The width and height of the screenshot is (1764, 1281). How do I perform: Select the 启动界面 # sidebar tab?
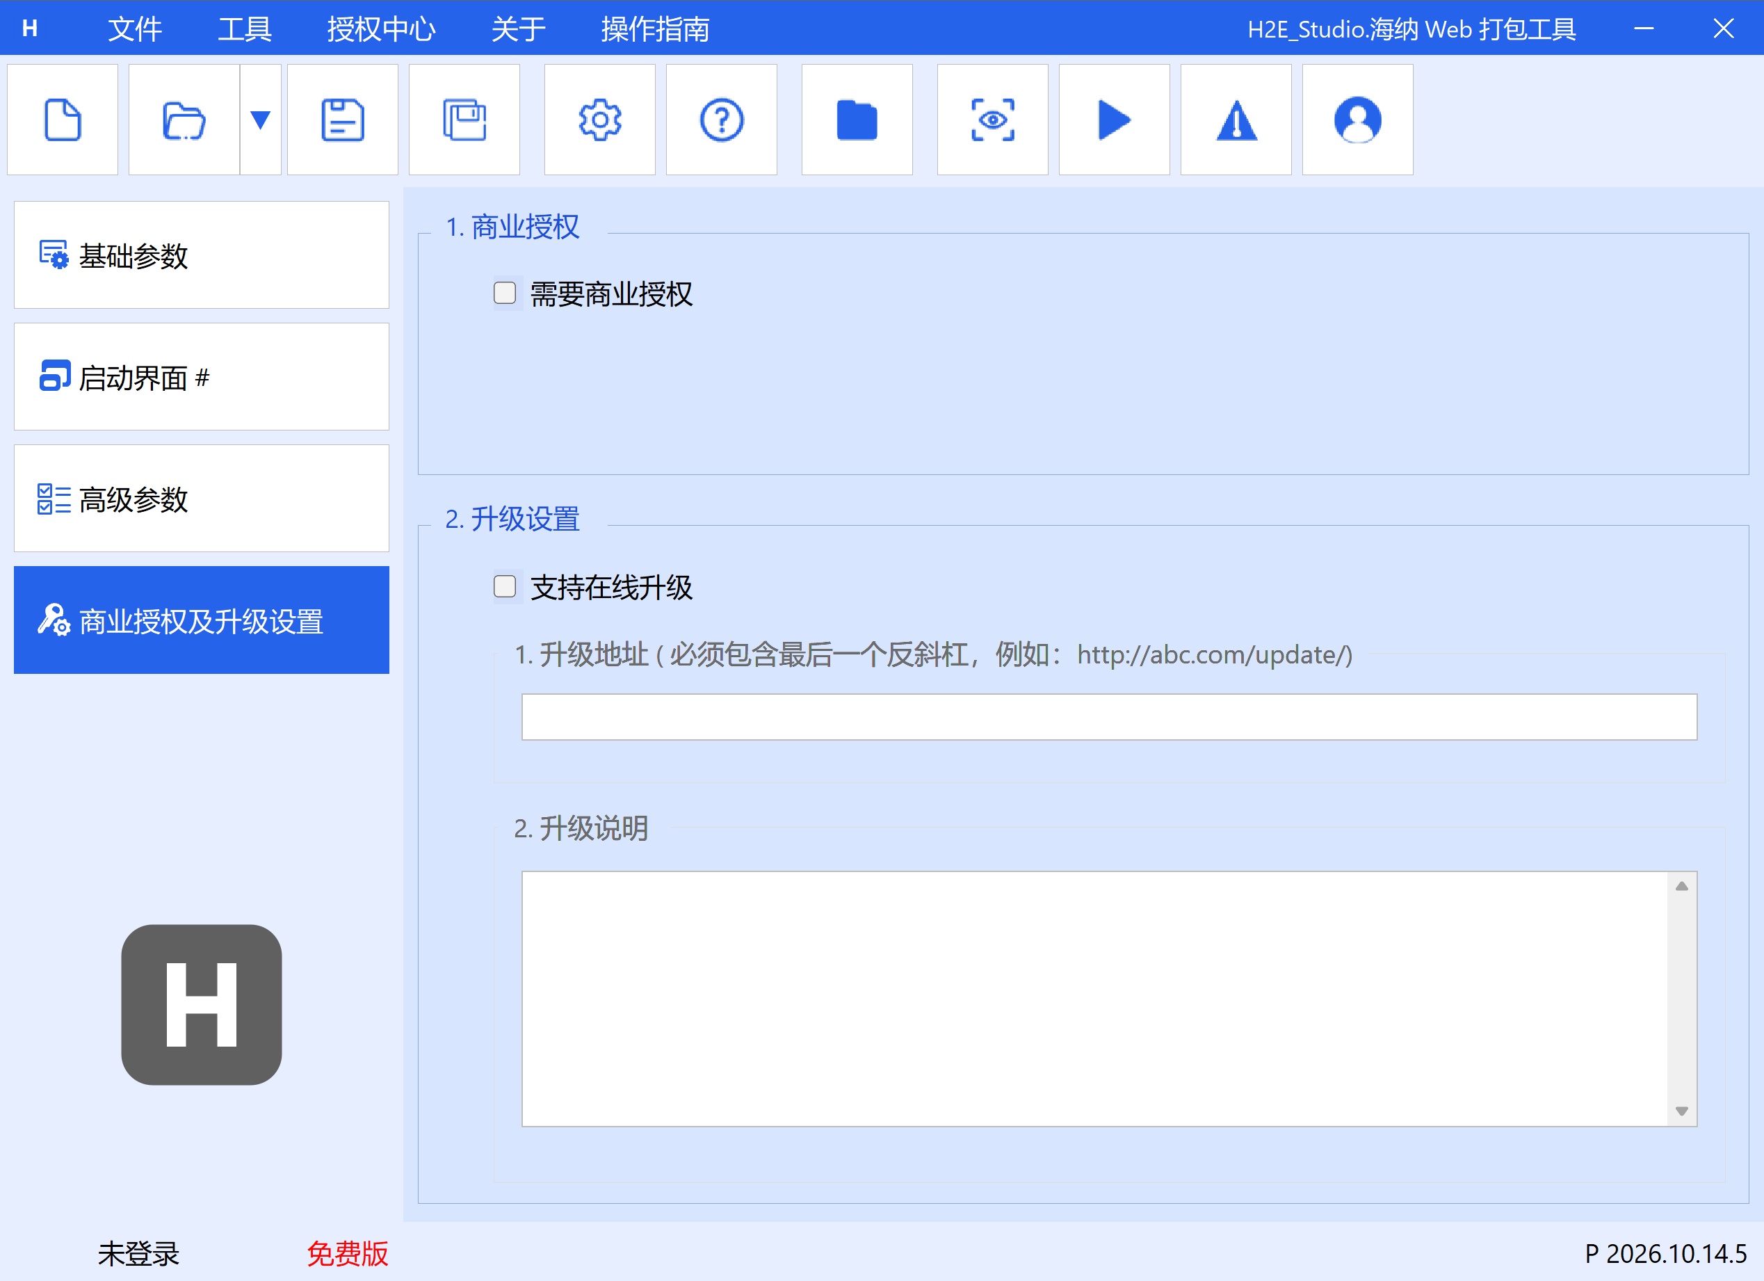(202, 377)
